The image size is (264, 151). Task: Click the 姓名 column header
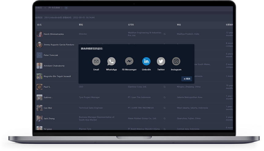point(39,25)
